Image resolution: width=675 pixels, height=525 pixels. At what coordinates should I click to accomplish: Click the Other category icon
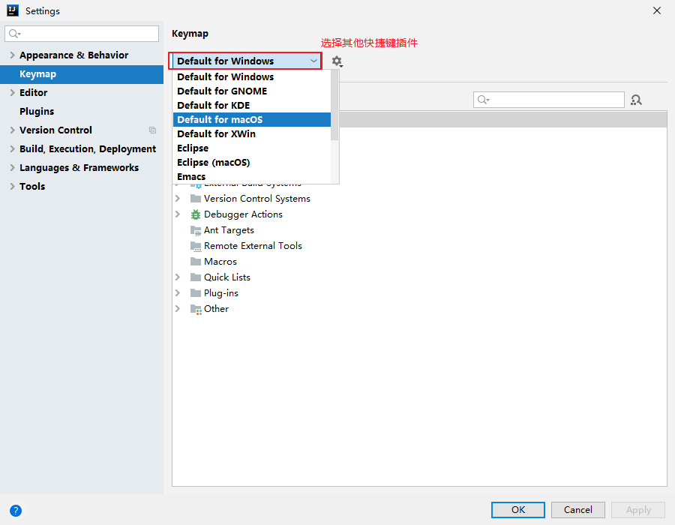(x=196, y=309)
